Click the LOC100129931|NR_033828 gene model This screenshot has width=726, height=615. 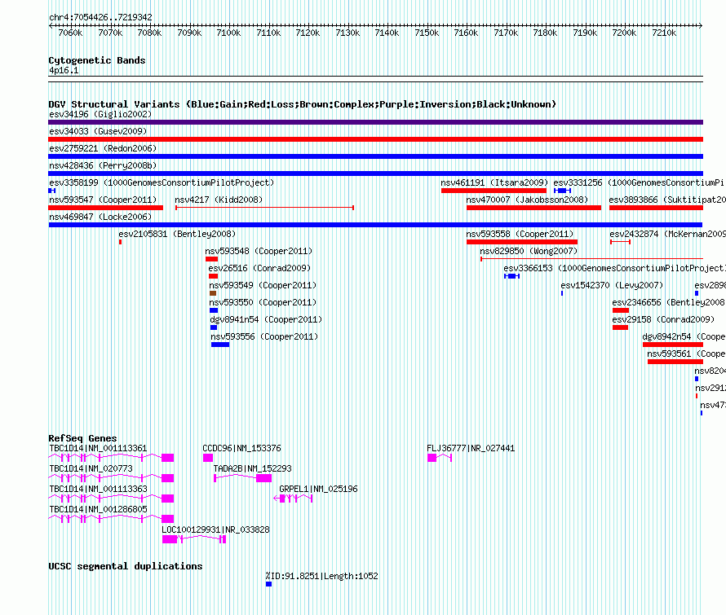pyautogui.click(x=194, y=539)
